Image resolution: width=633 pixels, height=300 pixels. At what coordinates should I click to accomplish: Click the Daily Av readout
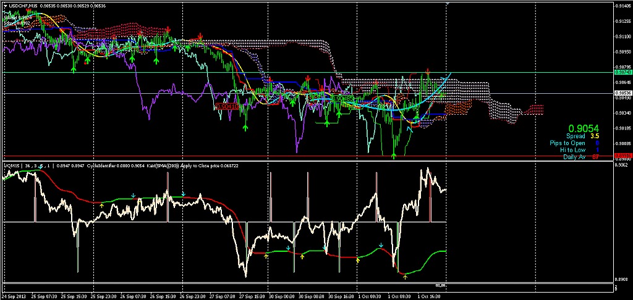(x=580, y=157)
